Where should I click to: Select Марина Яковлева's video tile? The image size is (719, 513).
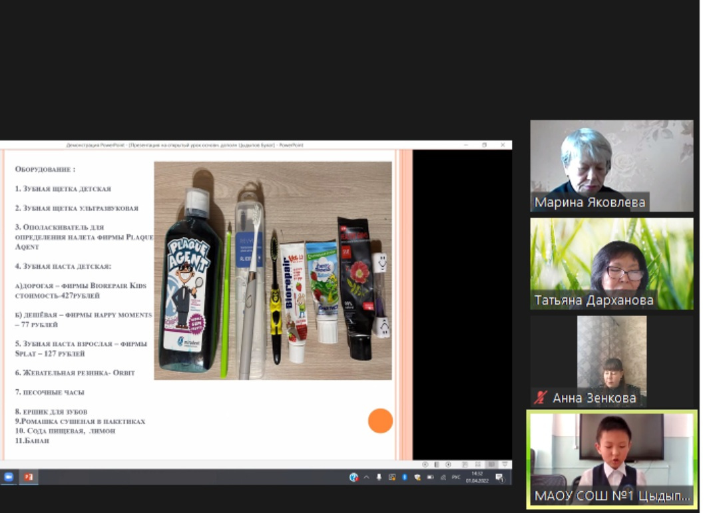tap(611, 166)
